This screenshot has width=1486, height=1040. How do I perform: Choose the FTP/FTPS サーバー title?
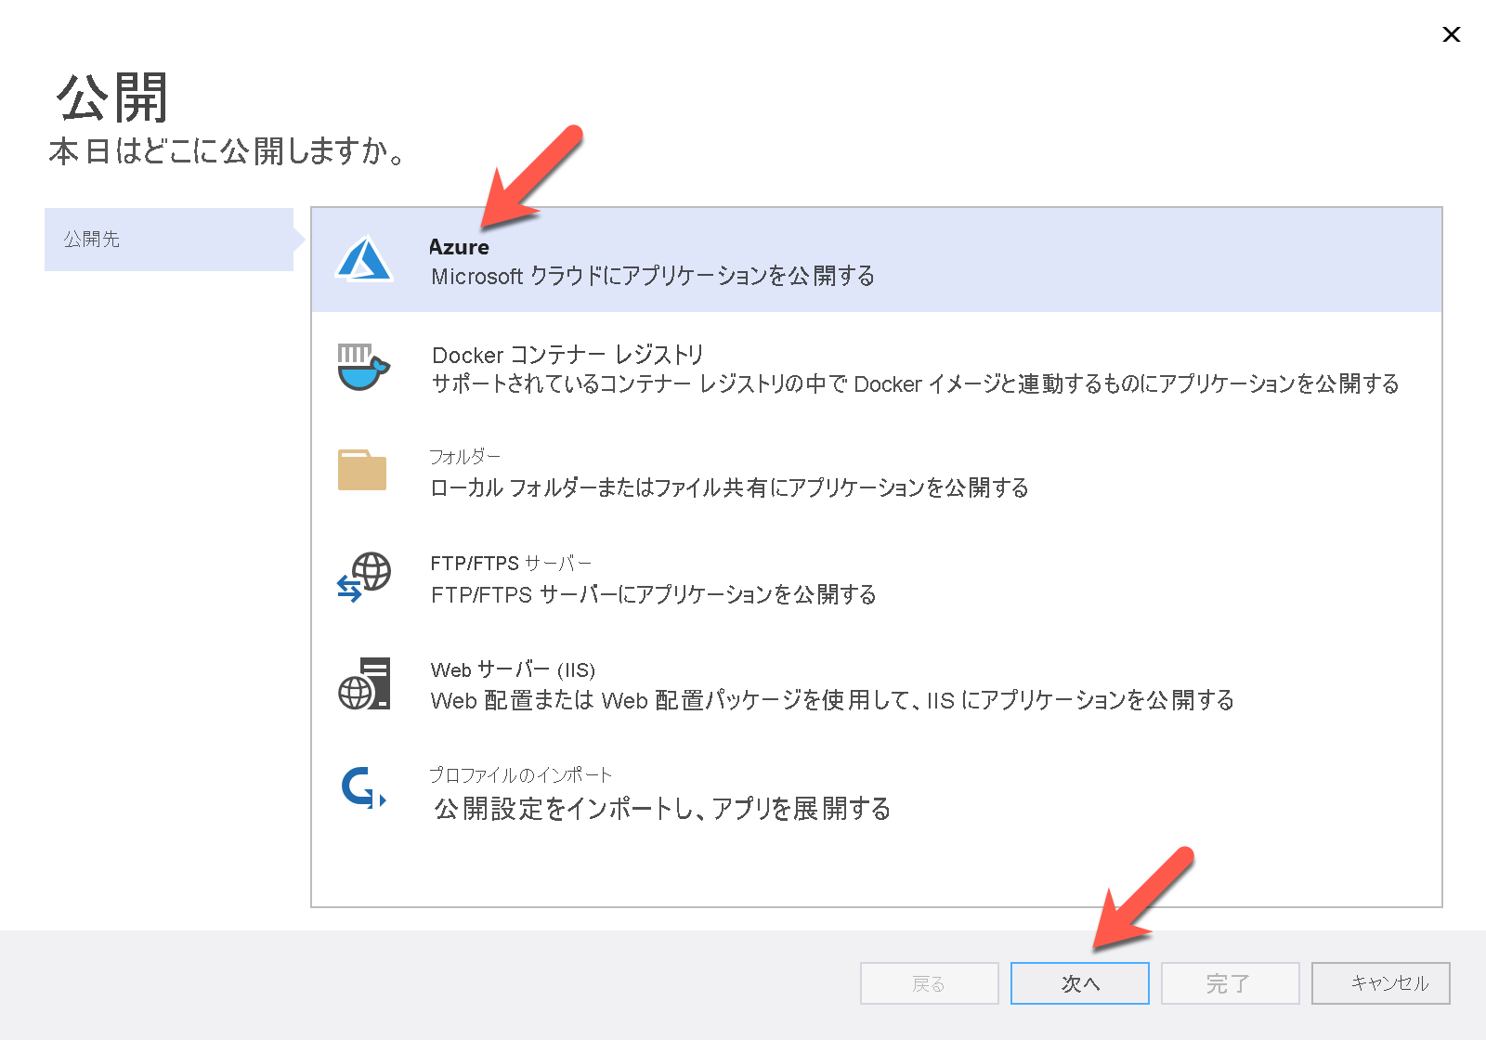pyautogui.click(x=511, y=563)
